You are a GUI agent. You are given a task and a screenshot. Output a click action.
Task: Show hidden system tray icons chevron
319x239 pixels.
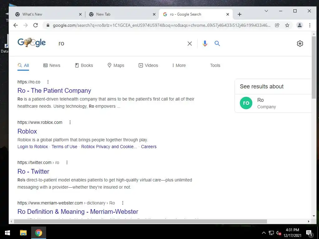(x=264, y=233)
